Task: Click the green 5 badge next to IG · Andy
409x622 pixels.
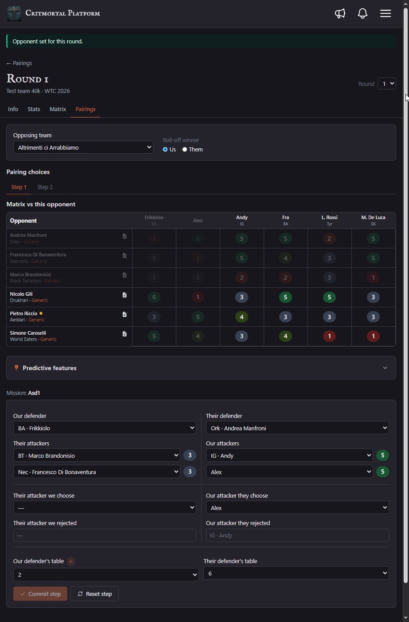Action: (x=382, y=456)
